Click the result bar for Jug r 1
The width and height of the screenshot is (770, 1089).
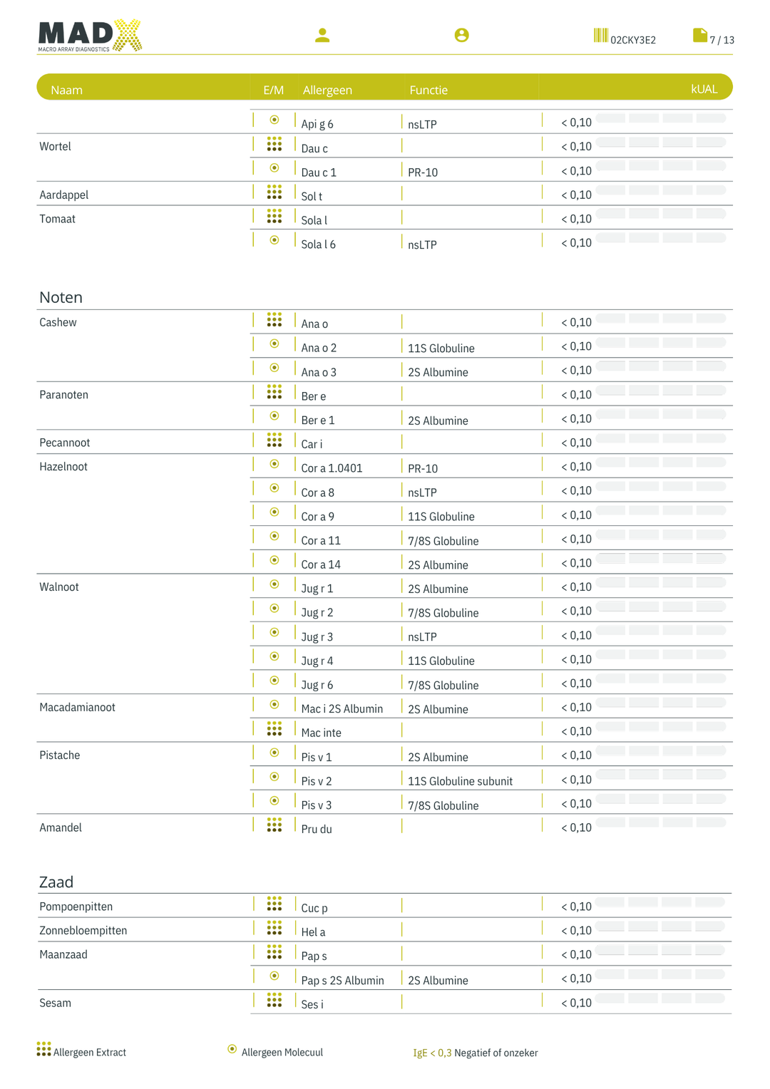[661, 583]
